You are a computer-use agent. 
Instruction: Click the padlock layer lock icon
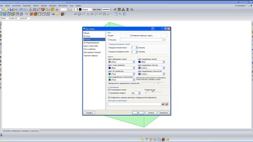pos(77,9)
